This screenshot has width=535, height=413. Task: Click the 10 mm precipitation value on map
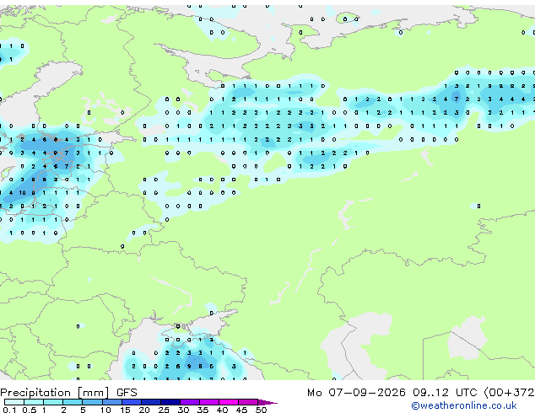tap(22, 193)
